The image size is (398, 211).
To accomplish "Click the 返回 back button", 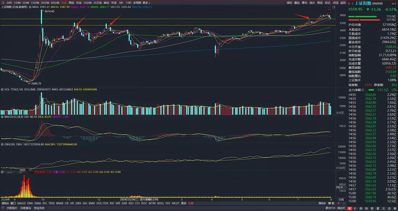I will pyautogui.click(x=343, y=3).
